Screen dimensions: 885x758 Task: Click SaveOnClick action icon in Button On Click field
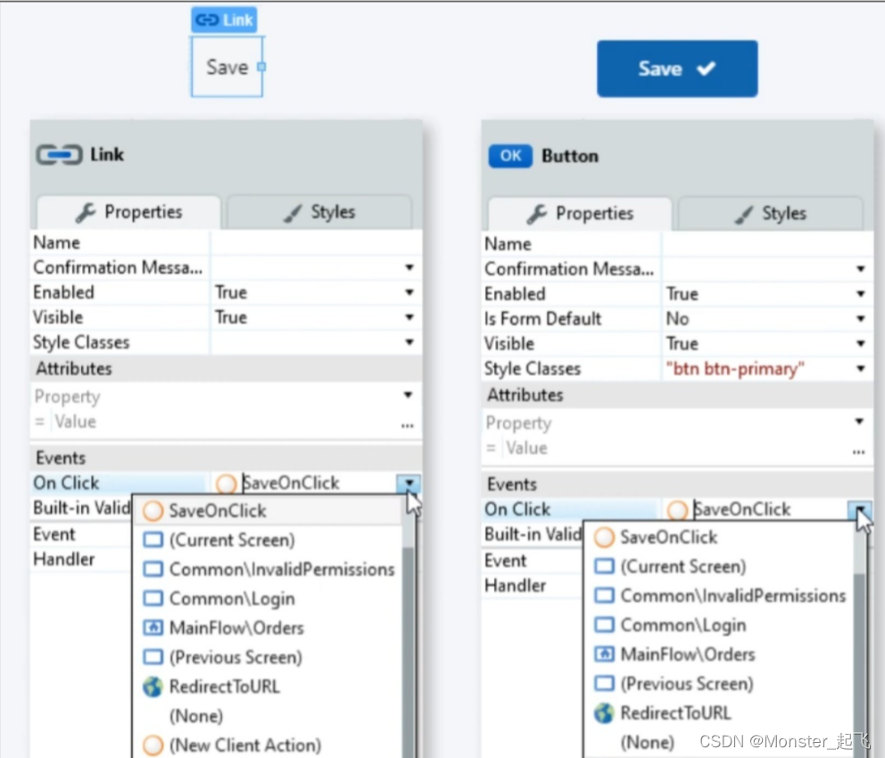tap(677, 510)
